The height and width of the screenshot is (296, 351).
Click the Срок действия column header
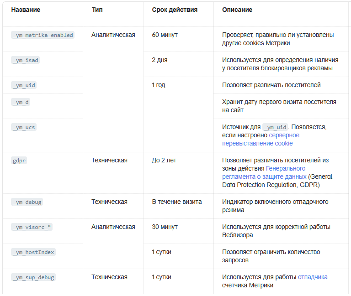(175, 10)
